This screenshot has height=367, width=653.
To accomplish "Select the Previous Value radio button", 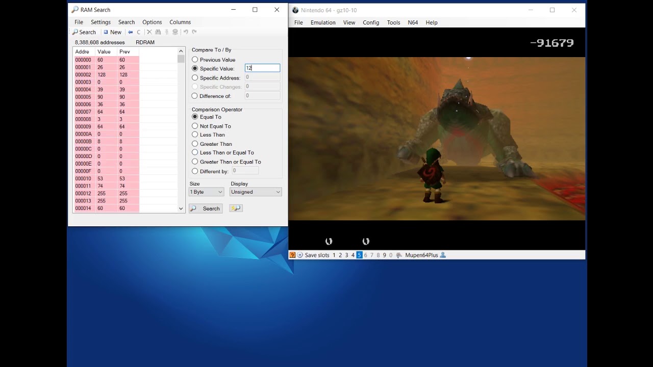I will click(195, 60).
